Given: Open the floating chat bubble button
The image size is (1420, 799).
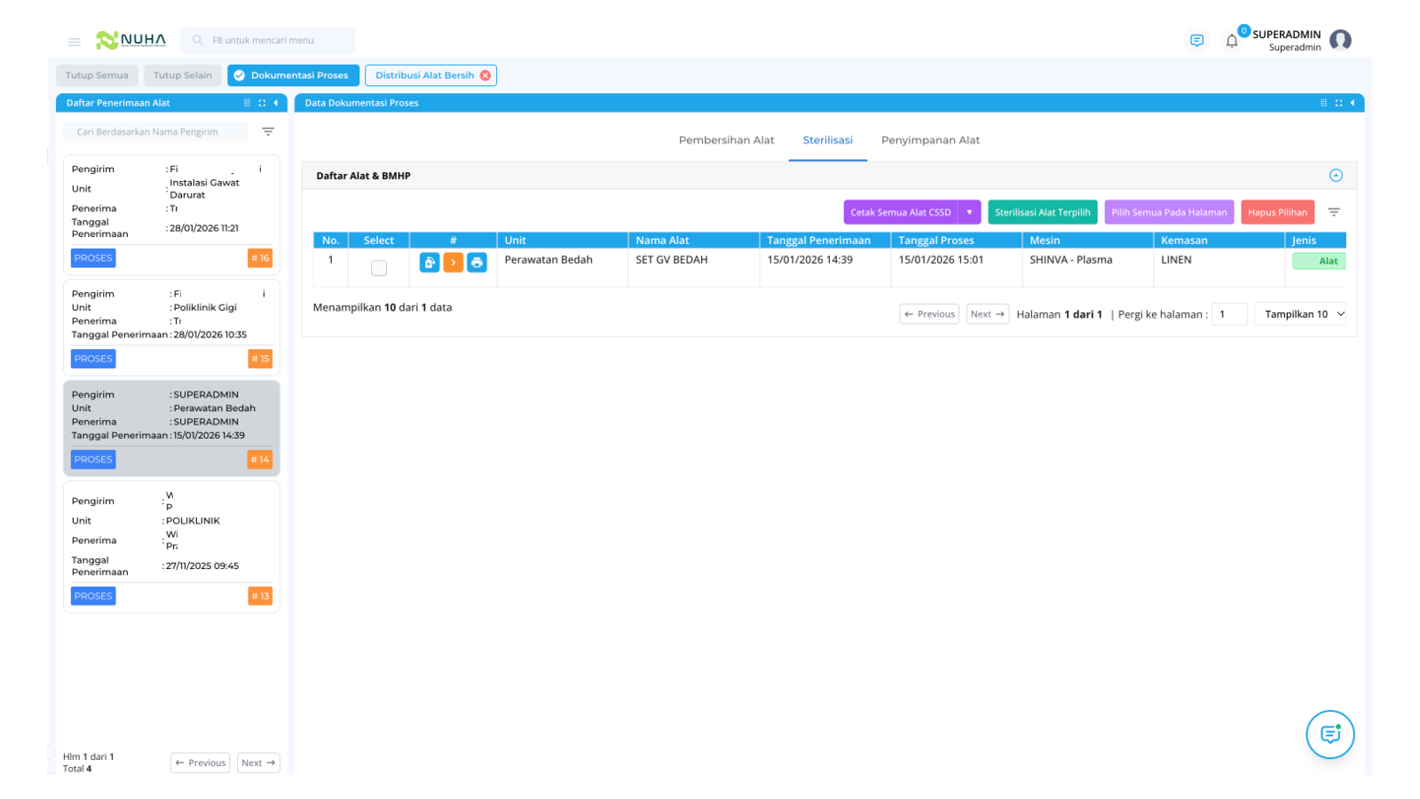Looking at the screenshot, I should pos(1329,734).
